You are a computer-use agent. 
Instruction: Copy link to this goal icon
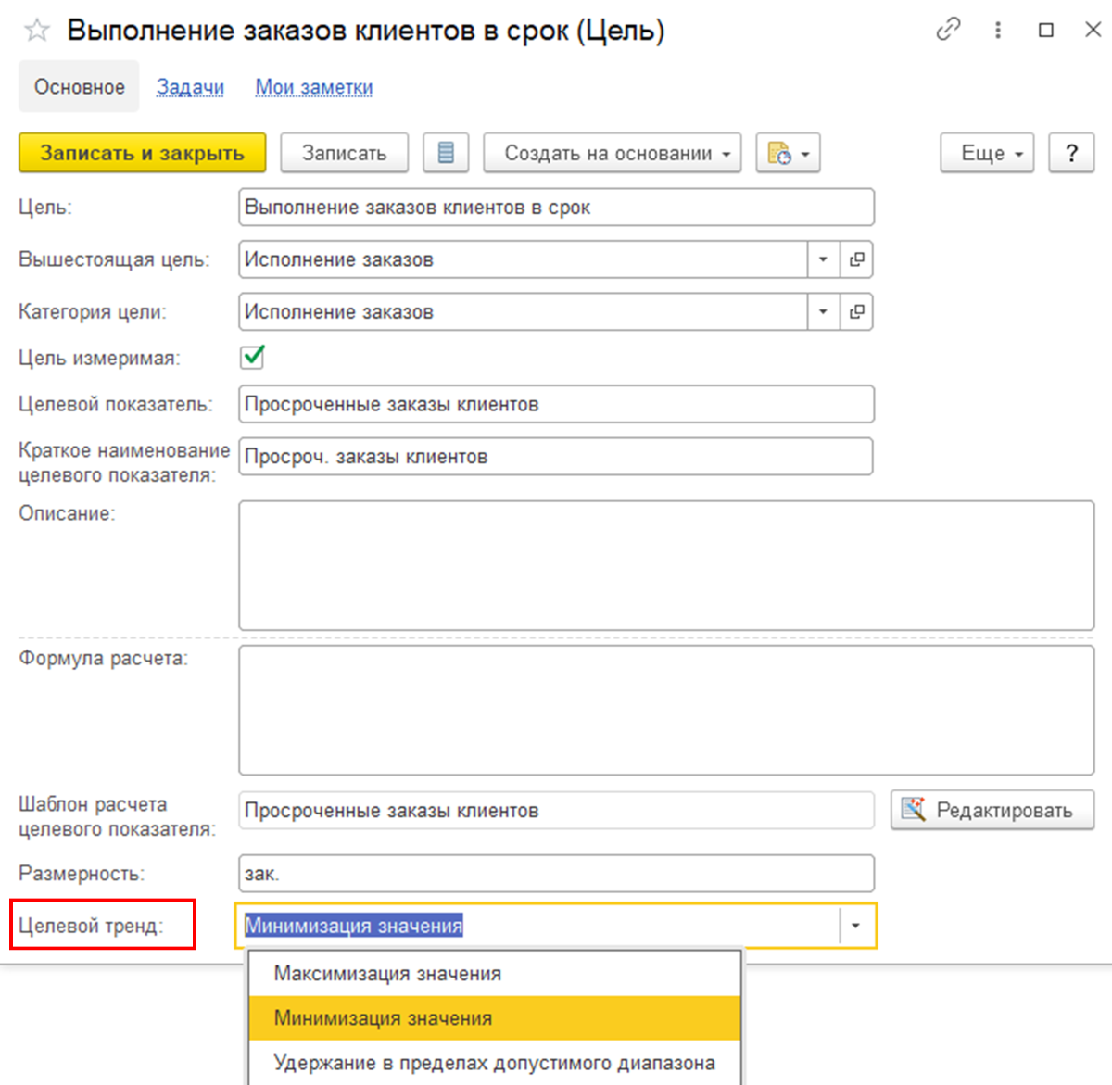click(x=948, y=30)
